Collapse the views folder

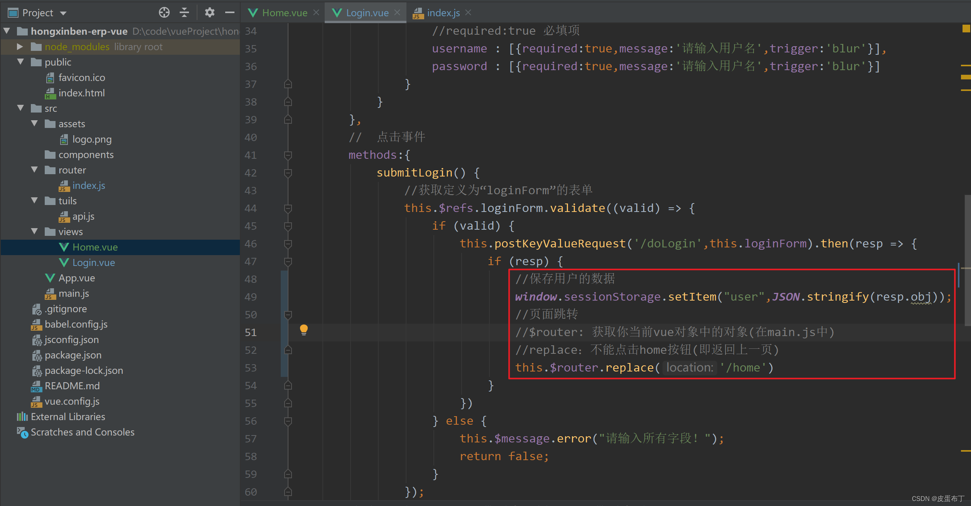(x=35, y=231)
